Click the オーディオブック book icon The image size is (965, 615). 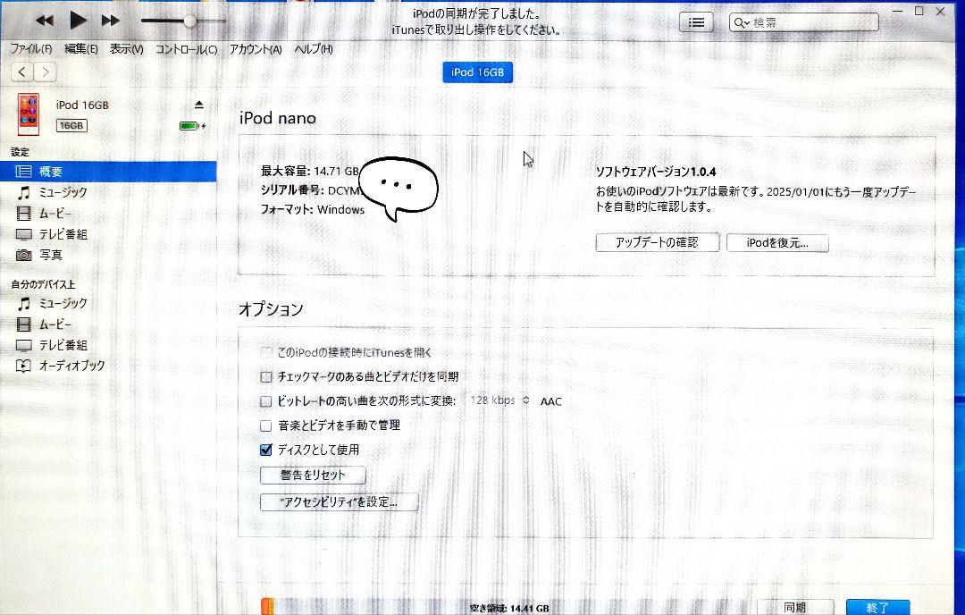(x=23, y=366)
